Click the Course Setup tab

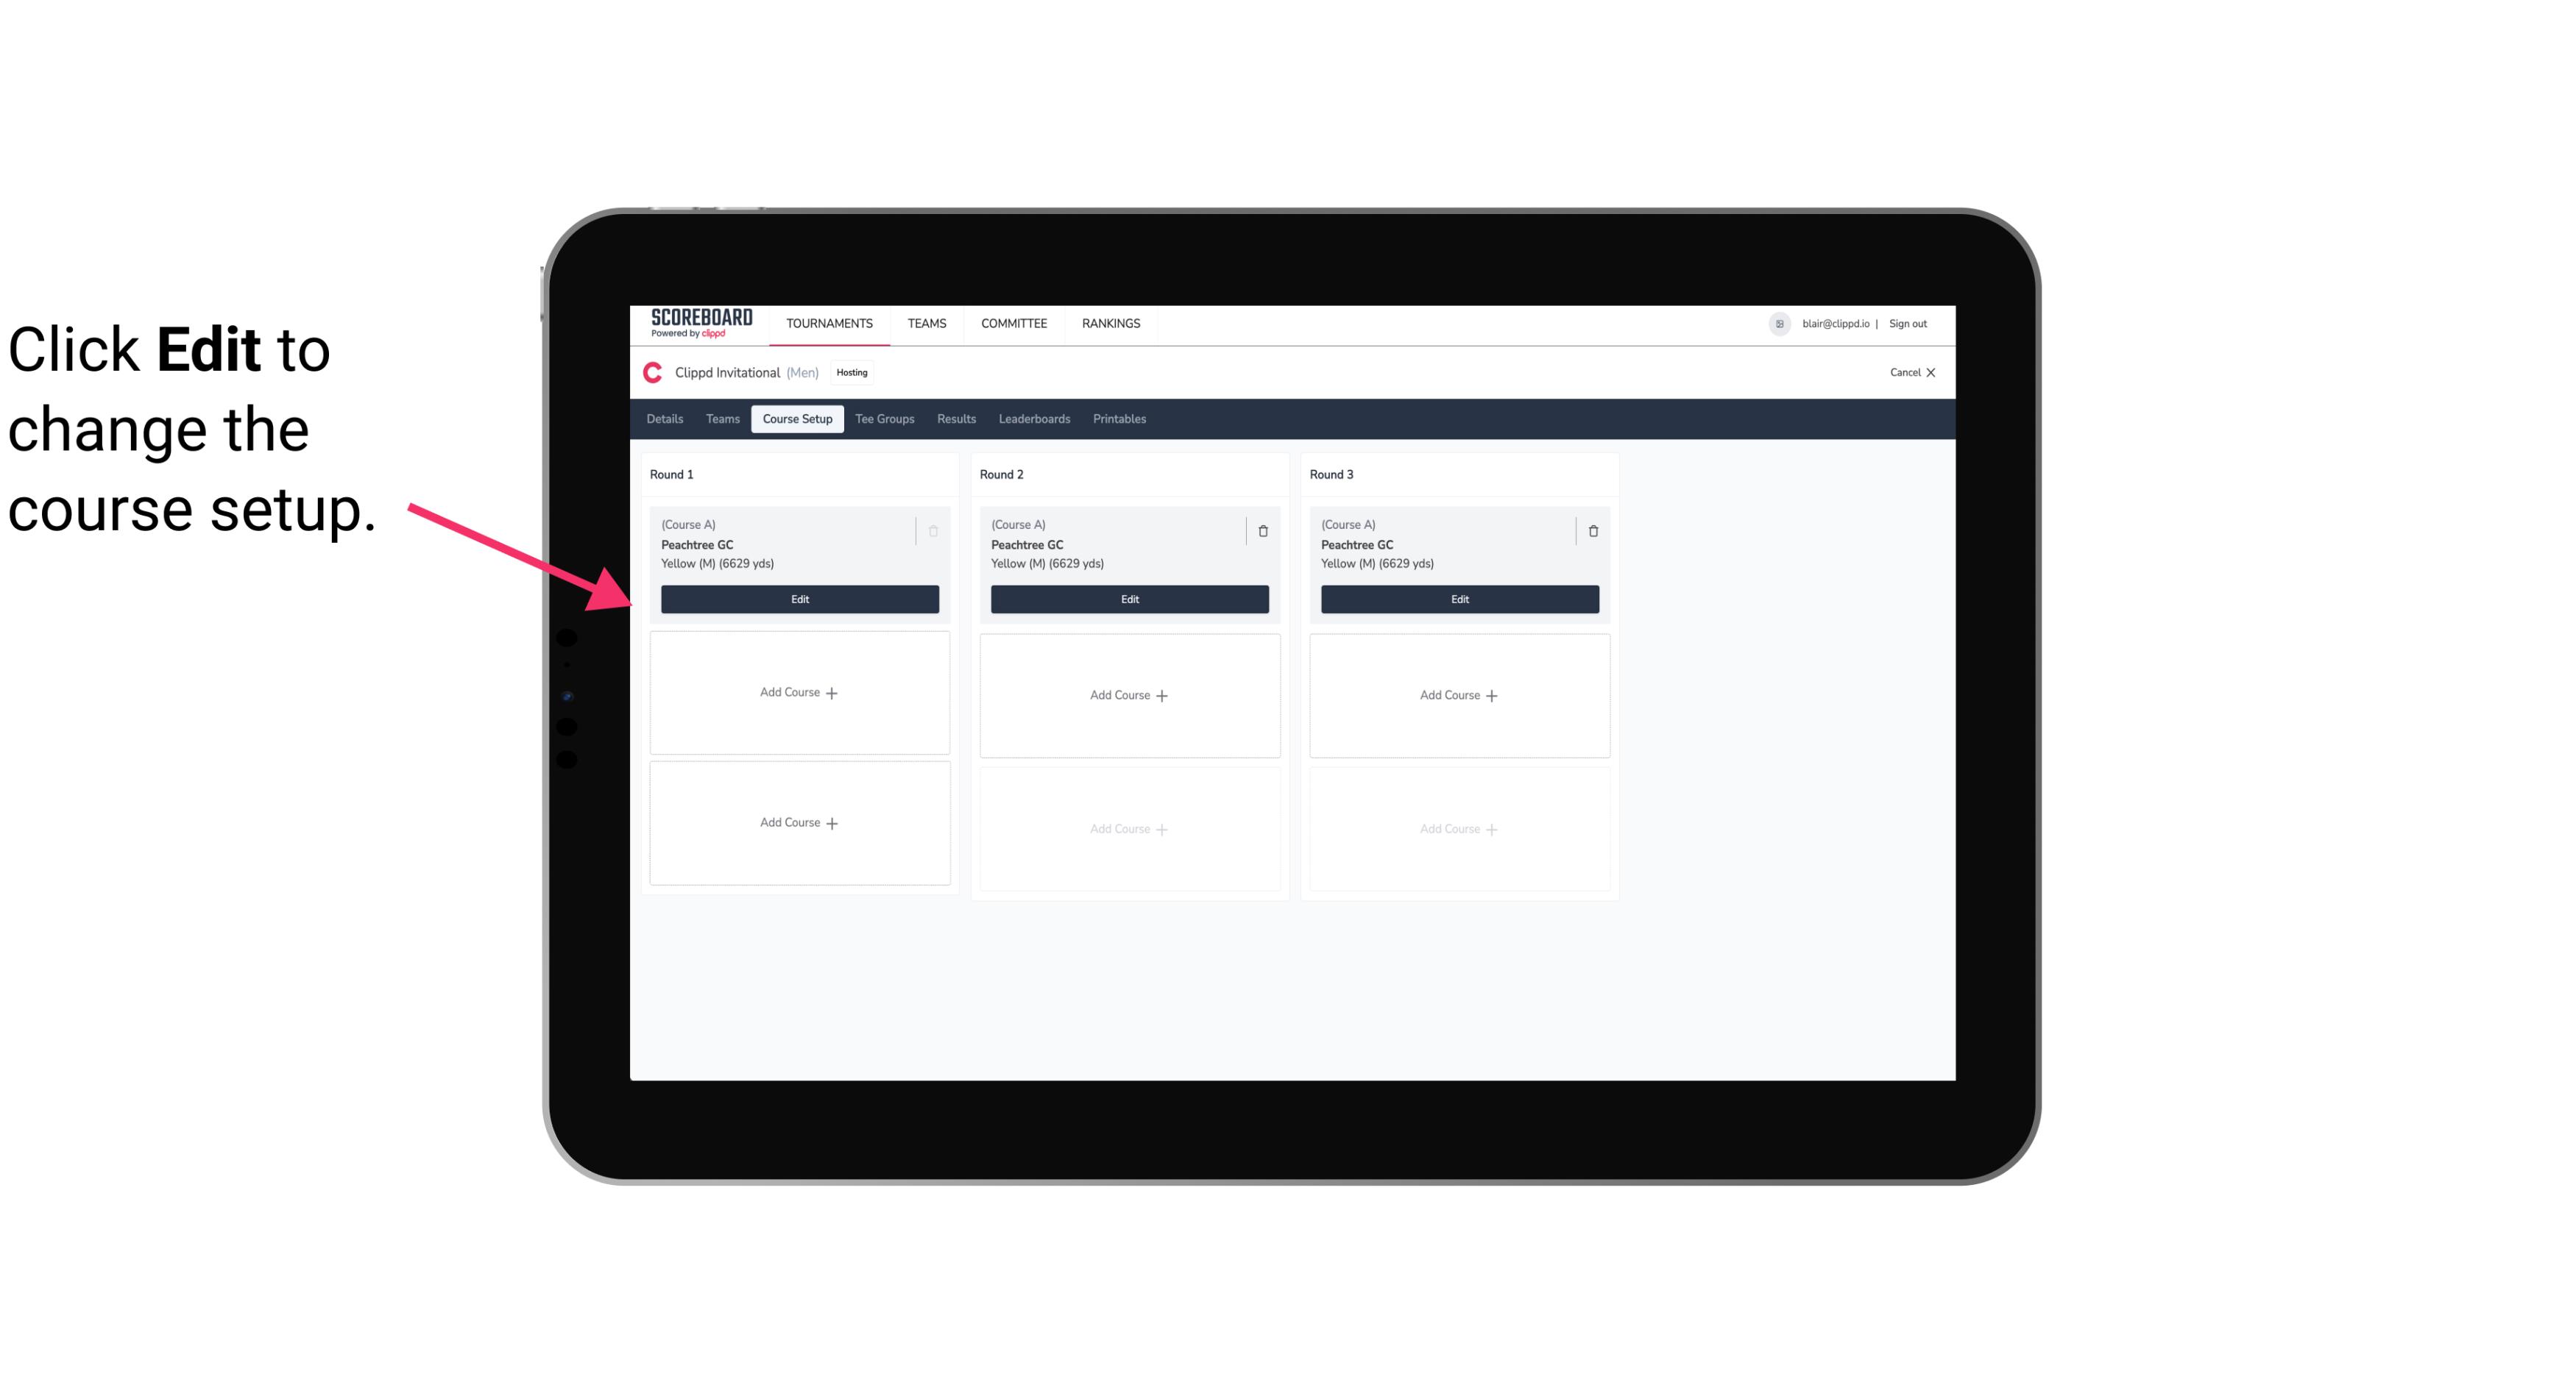tap(796, 418)
